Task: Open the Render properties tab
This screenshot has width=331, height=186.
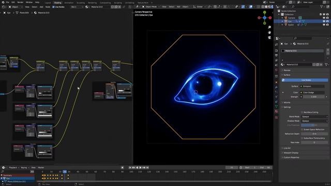Action: click(276, 51)
